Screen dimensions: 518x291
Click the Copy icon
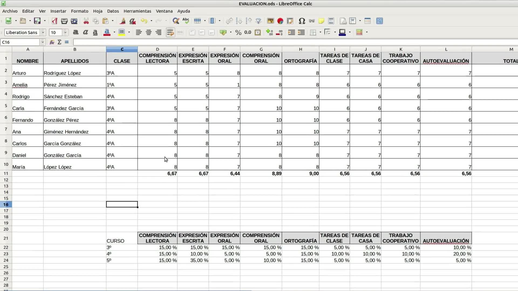click(x=96, y=21)
